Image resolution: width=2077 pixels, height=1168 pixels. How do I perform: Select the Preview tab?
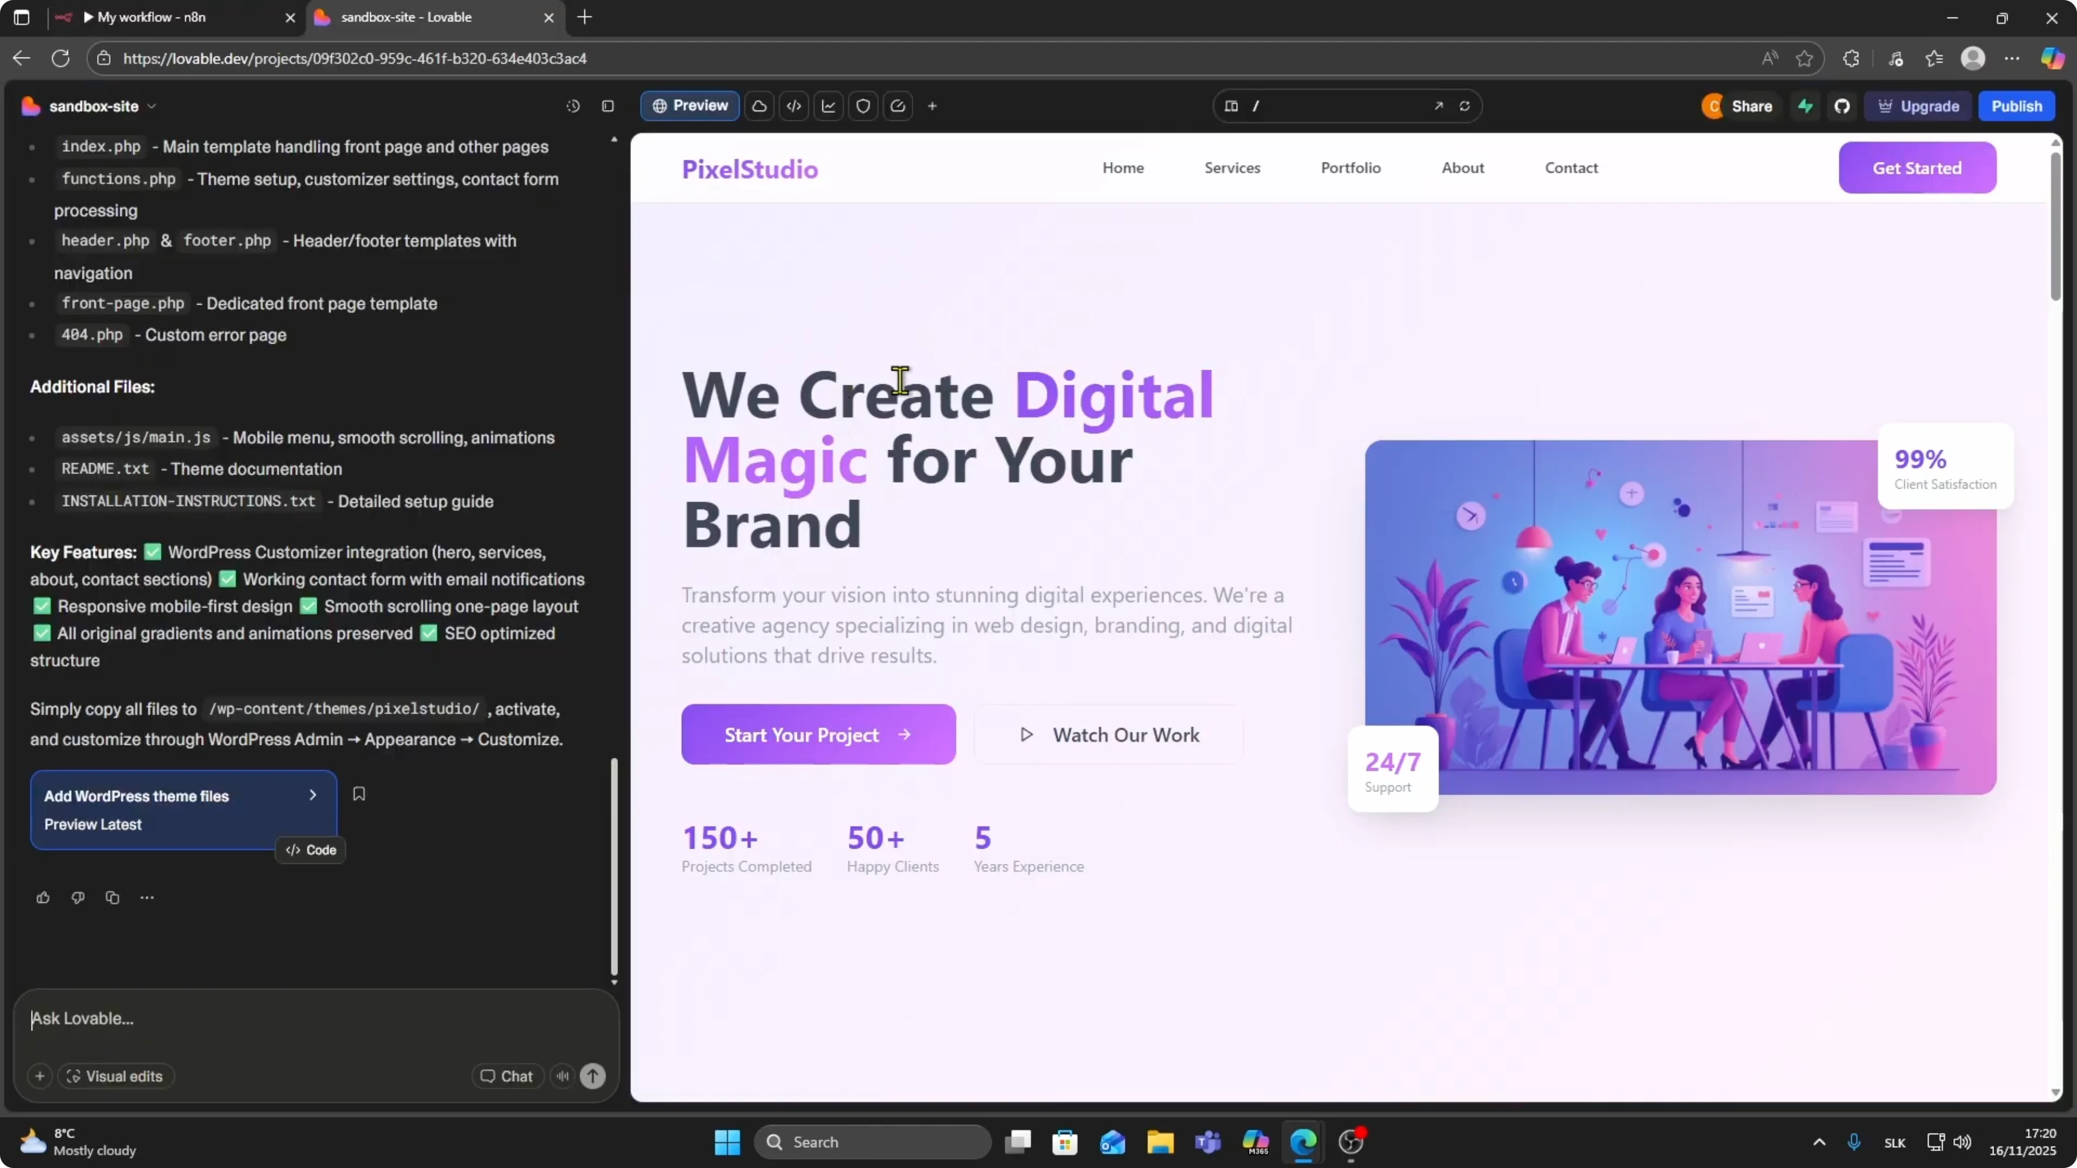(x=690, y=106)
